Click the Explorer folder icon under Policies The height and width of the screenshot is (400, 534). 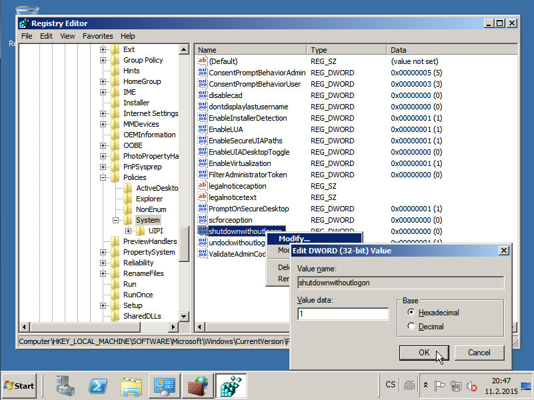[128, 199]
